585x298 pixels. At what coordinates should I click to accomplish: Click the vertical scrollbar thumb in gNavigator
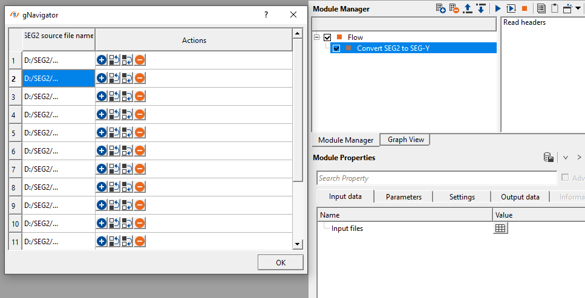(x=298, y=110)
